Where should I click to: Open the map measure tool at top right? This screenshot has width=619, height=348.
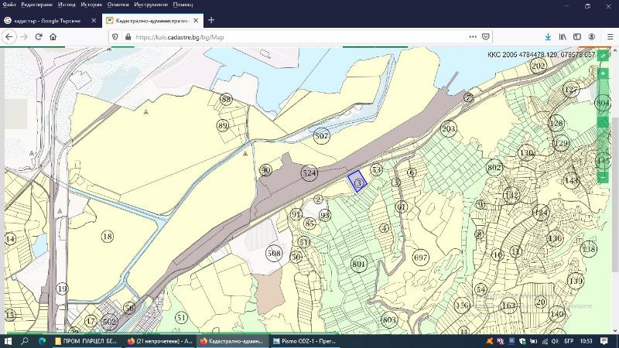click(x=603, y=56)
